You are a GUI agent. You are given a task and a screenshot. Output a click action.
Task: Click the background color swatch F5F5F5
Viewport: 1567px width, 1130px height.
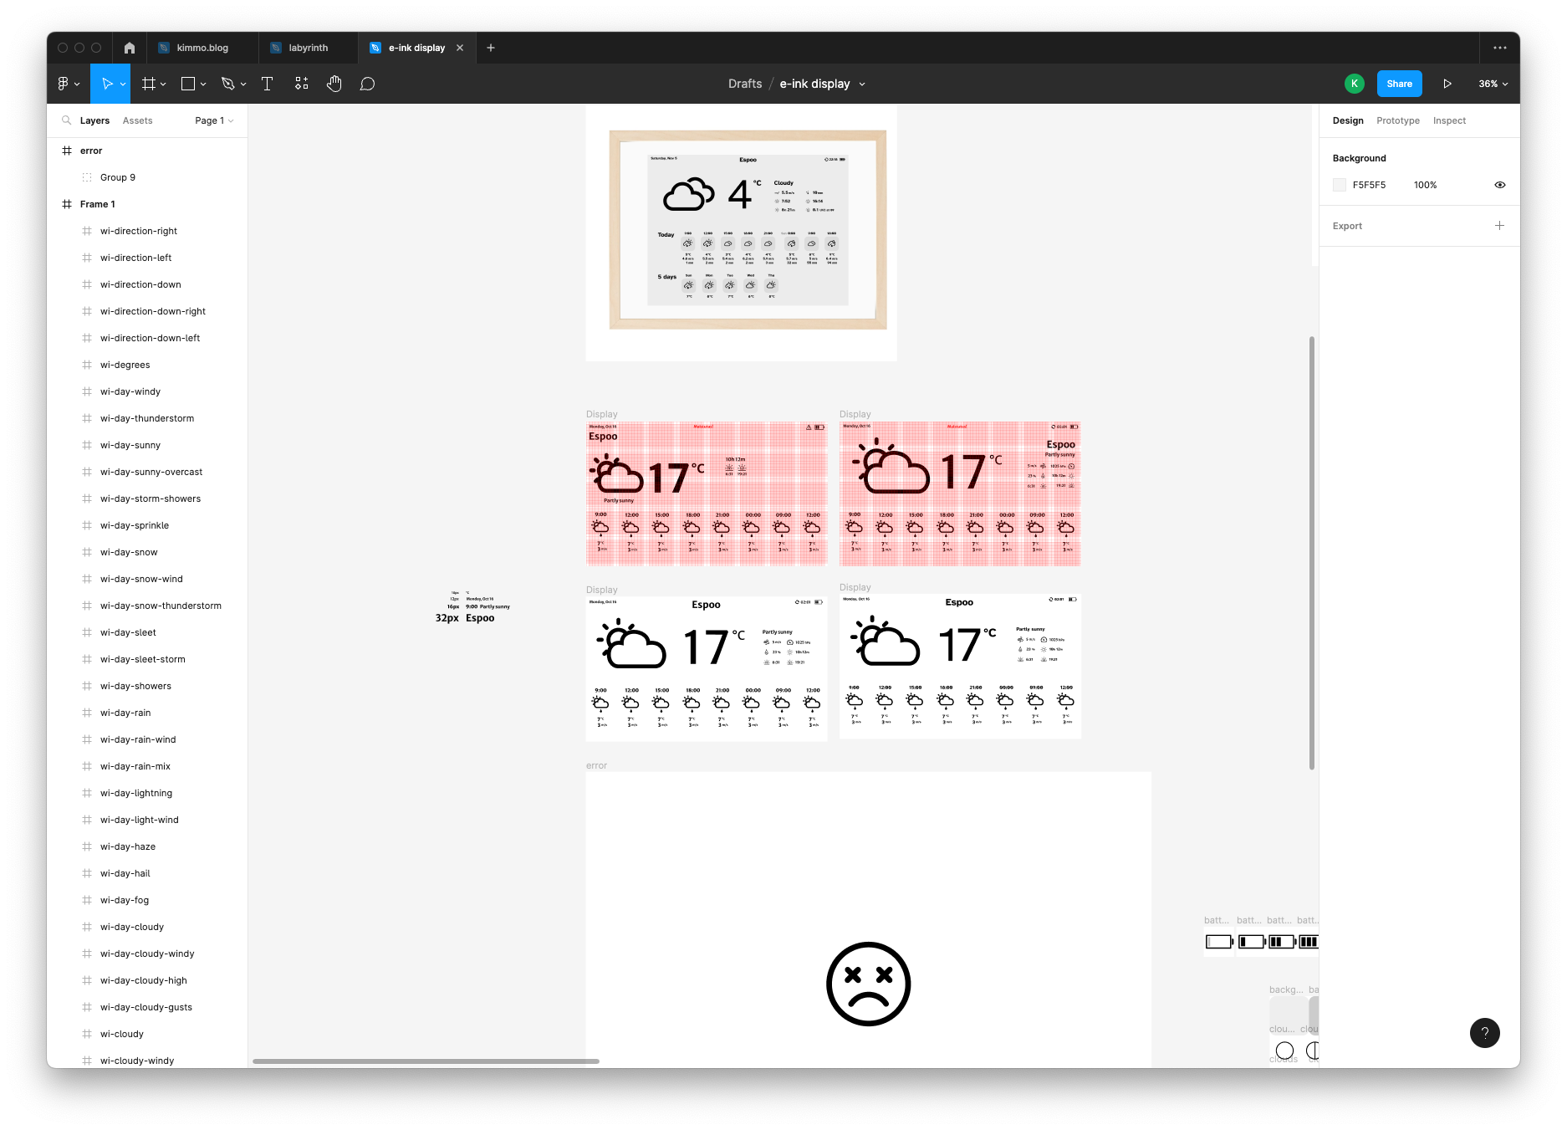1340,185
